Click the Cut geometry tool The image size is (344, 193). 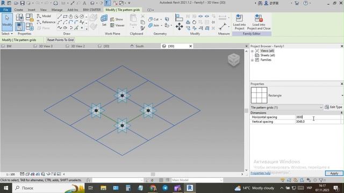pyautogui.click(x=154, y=19)
